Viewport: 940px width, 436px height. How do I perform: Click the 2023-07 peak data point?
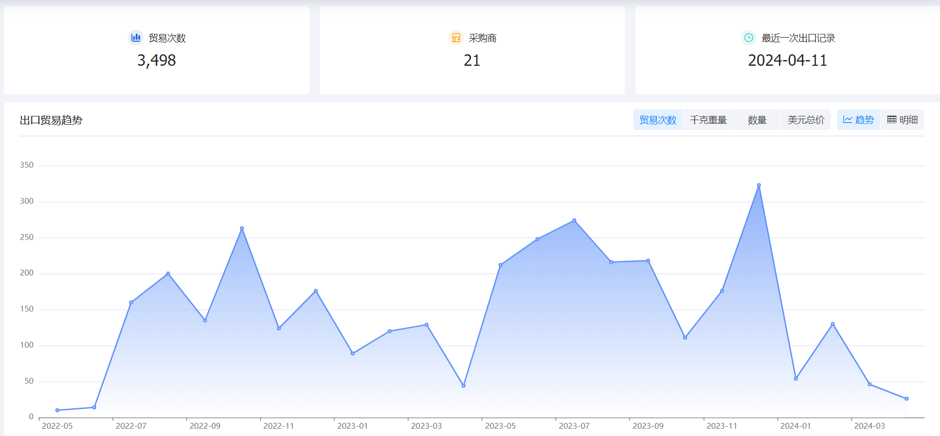tap(574, 220)
